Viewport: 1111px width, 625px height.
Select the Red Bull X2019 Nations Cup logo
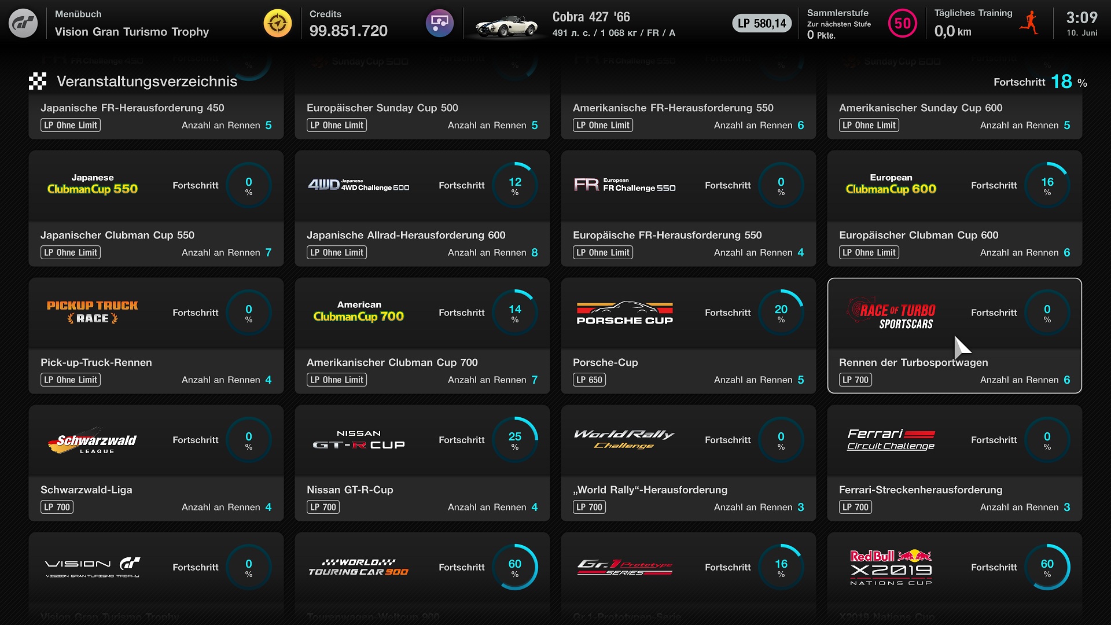point(891,567)
